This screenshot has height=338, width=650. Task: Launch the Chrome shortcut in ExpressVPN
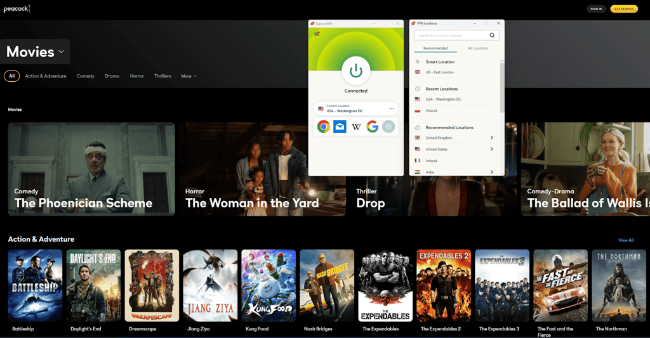(323, 126)
